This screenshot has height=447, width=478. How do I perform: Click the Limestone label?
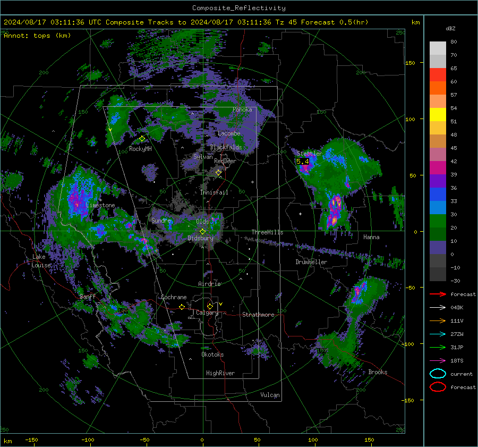100,205
